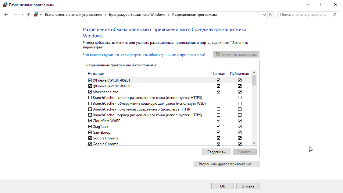Click the search magnifier icon
The image size is (343, 193).
pyautogui.click(x=334, y=14)
